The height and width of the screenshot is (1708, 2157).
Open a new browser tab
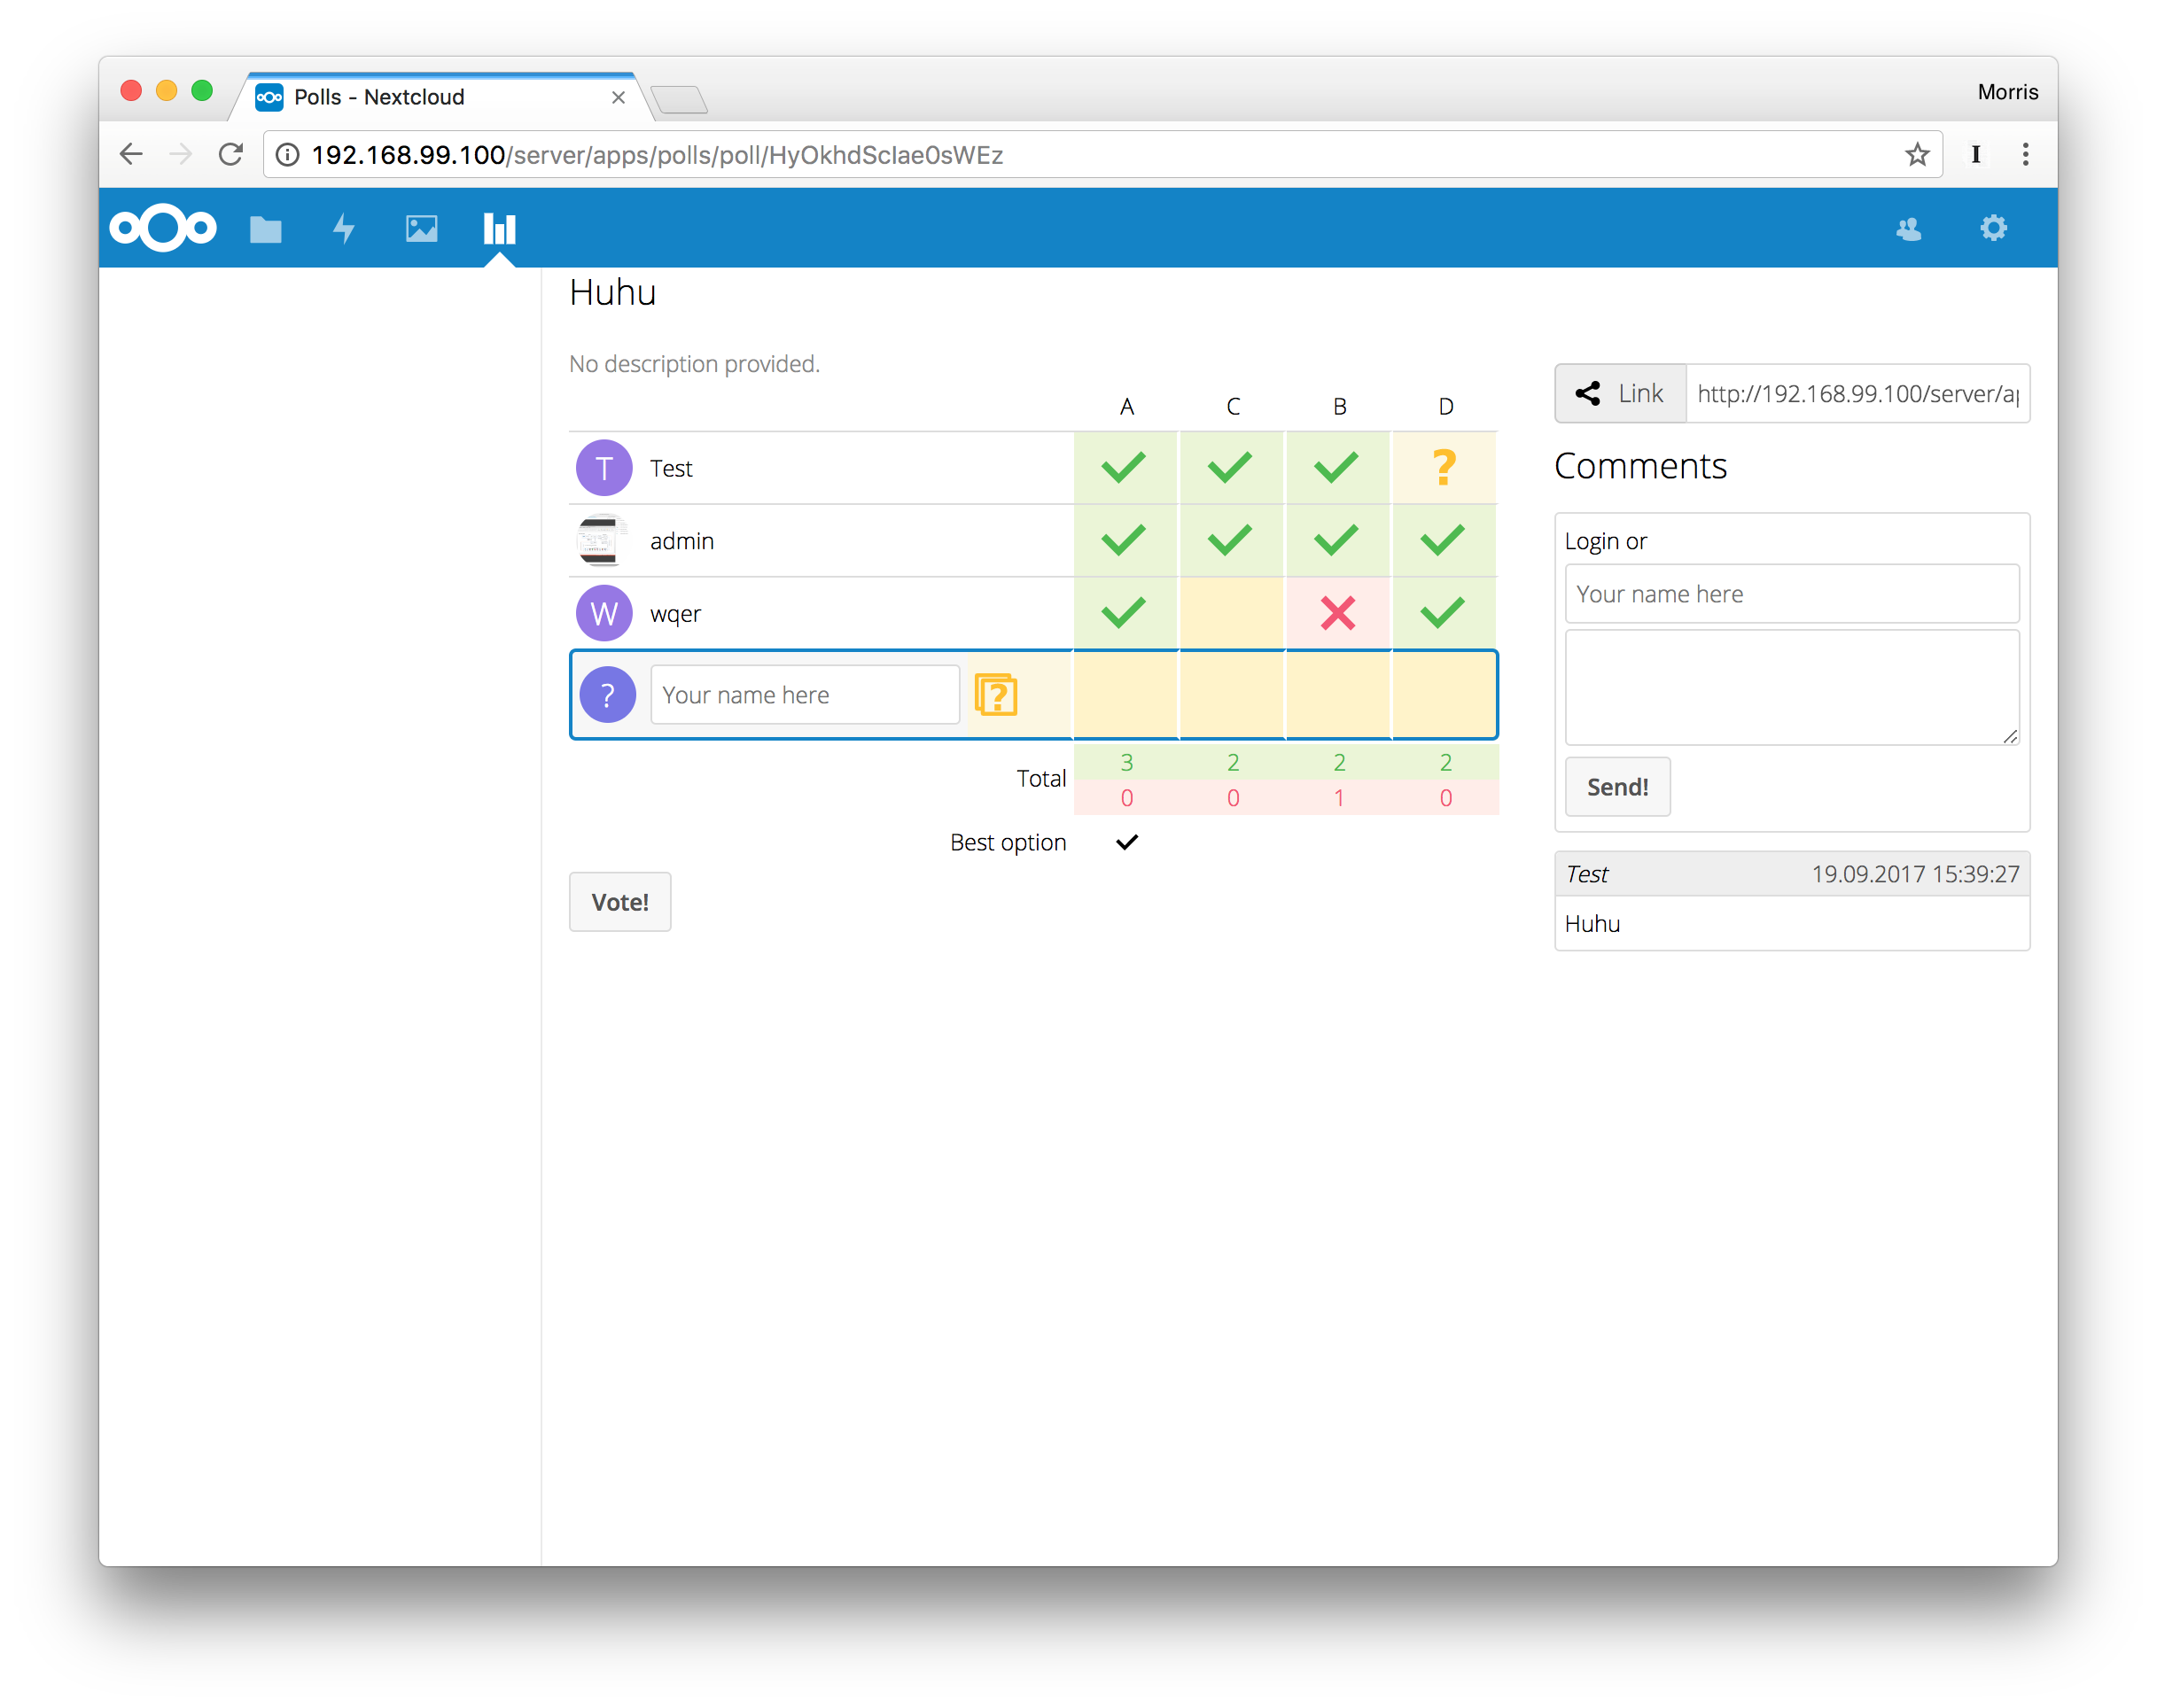[x=680, y=100]
